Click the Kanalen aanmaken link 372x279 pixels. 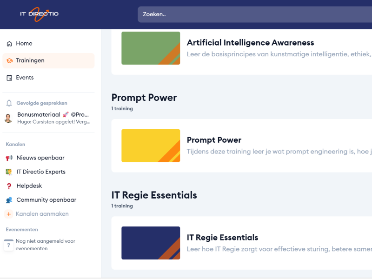[42, 214]
